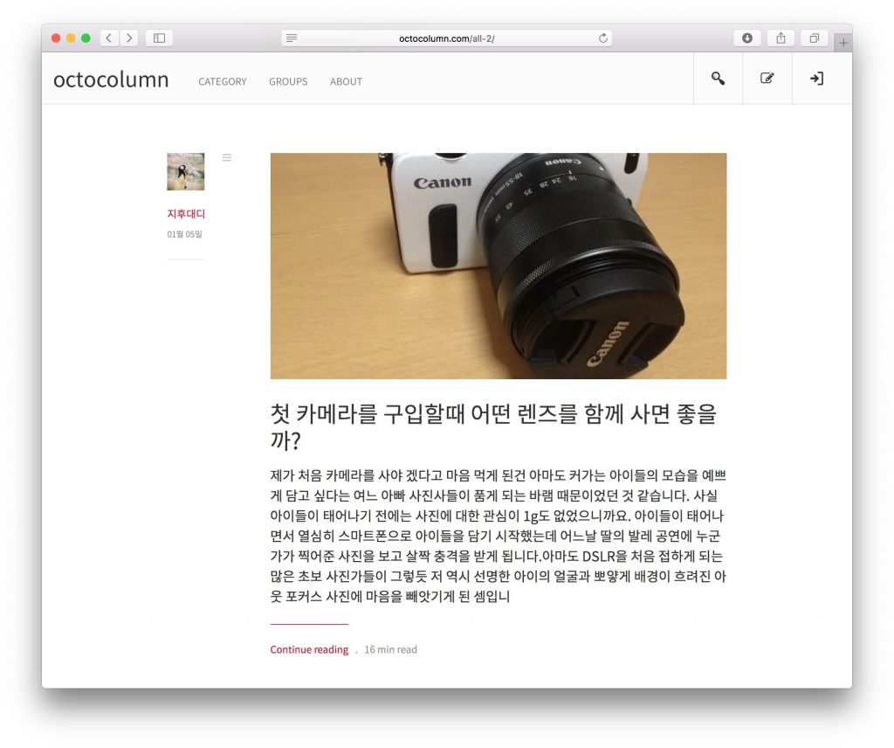Reload the octocolumn page
This screenshot has height=748, width=894.
tap(602, 38)
